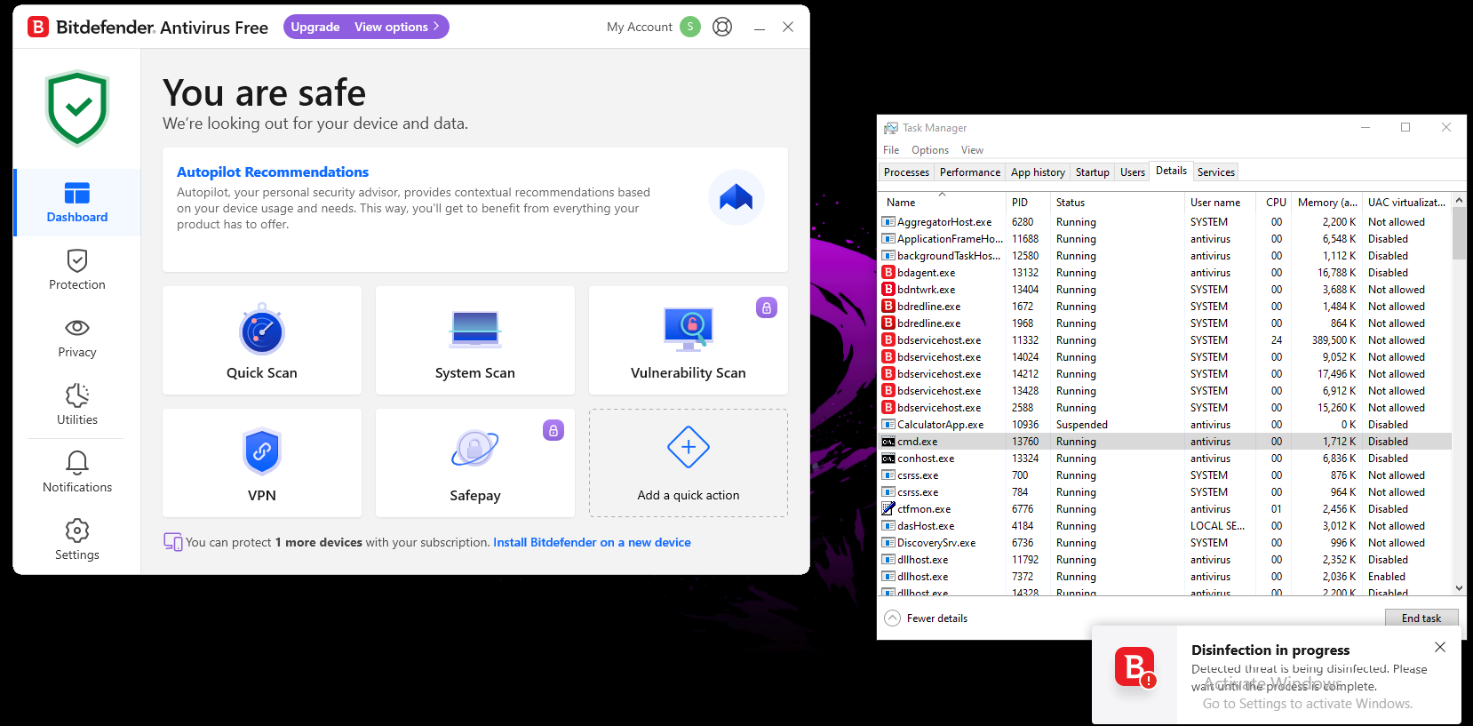The image size is (1473, 726).
Task: Click View options chevron in Upgrade pill
Action: point(436,27)
